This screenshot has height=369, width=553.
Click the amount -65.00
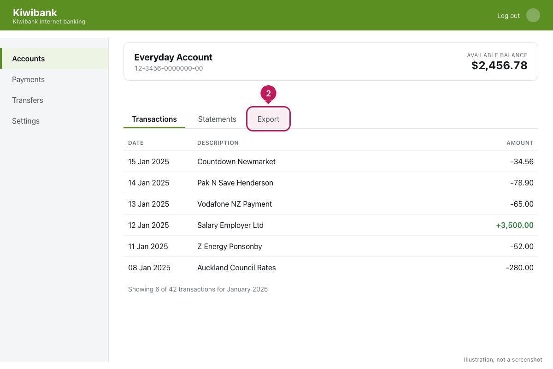click(522, 204)
